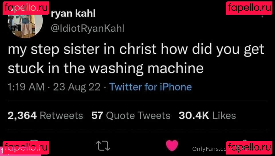Unlike the tweet via pink heart
The image size is (275, 156).
[172, 146]
